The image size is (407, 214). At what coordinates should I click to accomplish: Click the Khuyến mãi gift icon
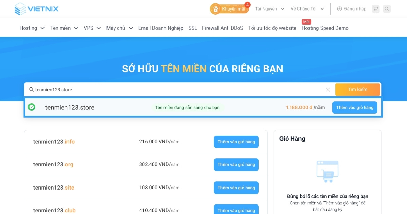point(215,8)
